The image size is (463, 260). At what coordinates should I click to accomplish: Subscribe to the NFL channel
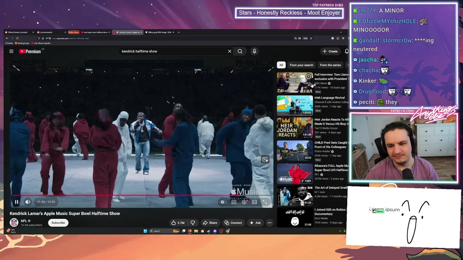[x=58, y=223]
